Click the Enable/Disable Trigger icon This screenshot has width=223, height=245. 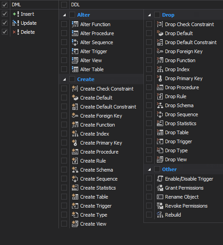click(x=160, y=179)
